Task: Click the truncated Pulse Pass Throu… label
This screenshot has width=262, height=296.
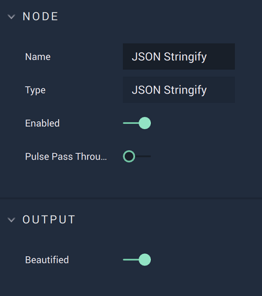Action: (x=66, y=156)
